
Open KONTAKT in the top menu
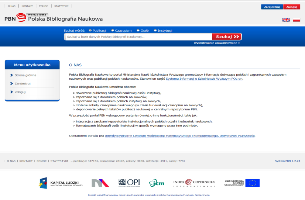[x=27, y=6]
